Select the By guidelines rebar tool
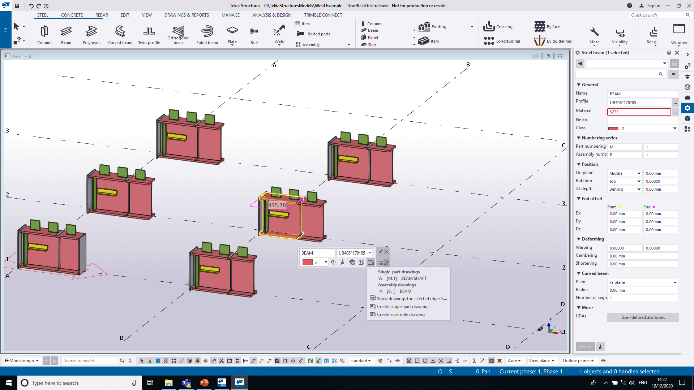Viewport: 694px width, 390px height. pos(553,41)
